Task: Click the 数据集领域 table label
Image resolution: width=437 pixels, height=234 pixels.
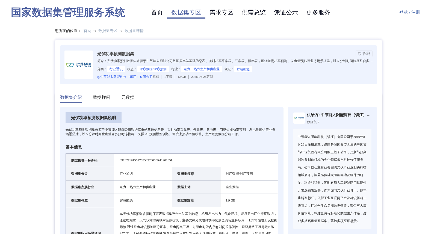Action: point(79,200)
